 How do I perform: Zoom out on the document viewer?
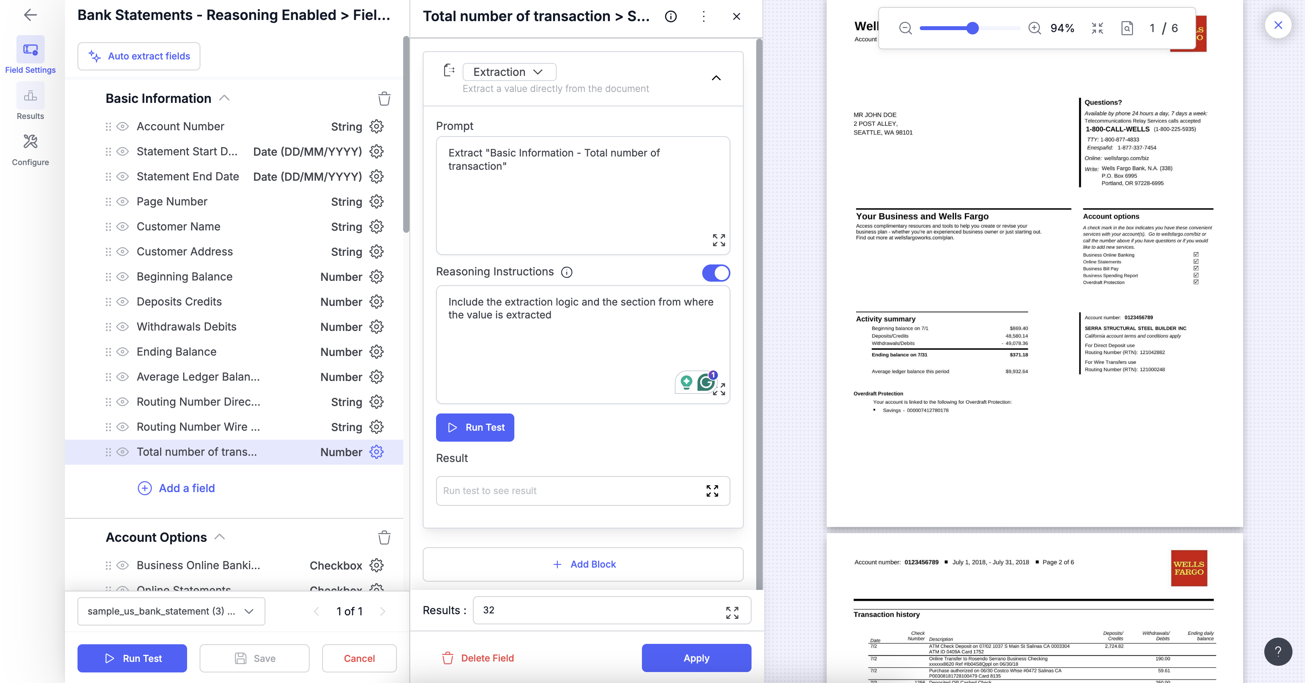point(905,28)
